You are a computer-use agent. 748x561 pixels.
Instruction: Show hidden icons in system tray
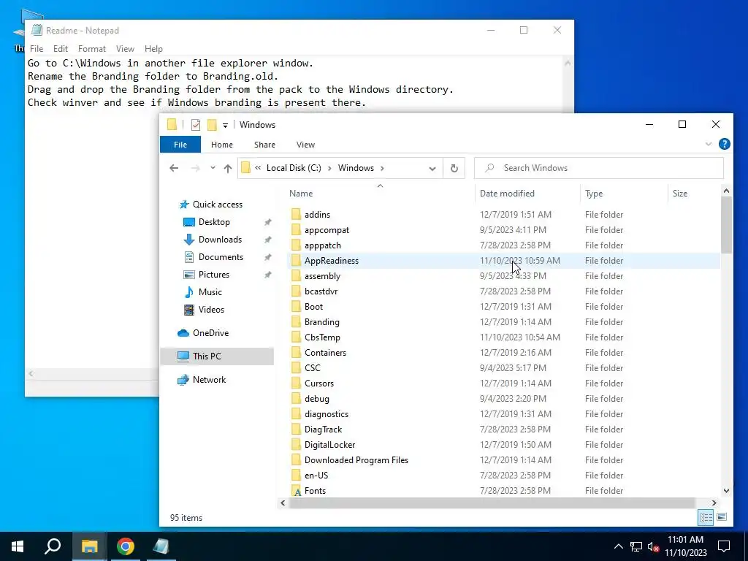pyautogui.click(x=618, y=546)
